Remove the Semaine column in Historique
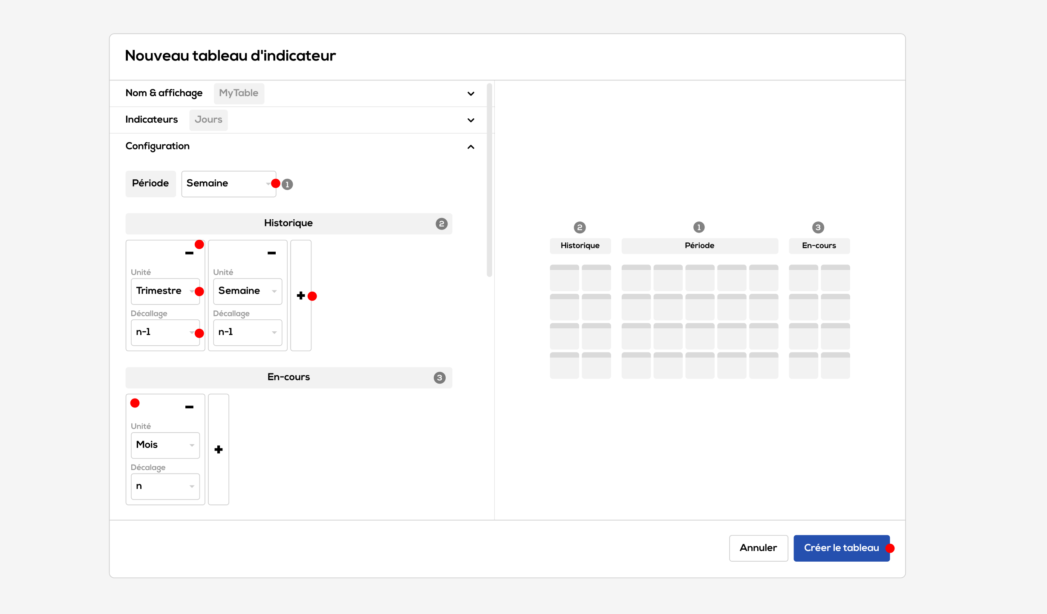This screenshot has height=614, width=1047. point(271,253)
